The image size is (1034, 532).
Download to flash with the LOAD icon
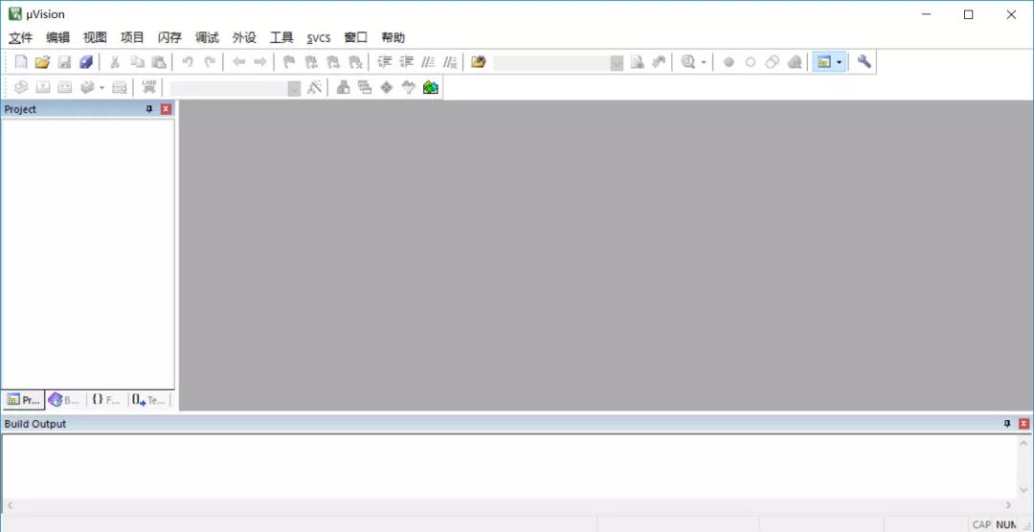(149, 87)
